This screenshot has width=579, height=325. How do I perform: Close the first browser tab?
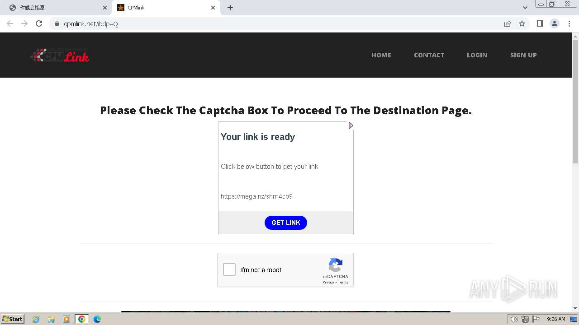pos(105,8)
